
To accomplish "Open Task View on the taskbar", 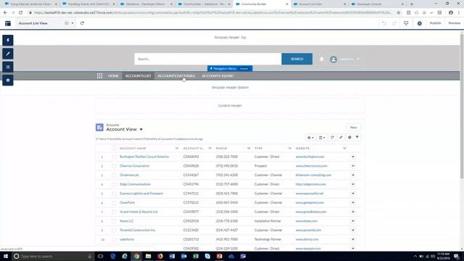I will [100, 256].
